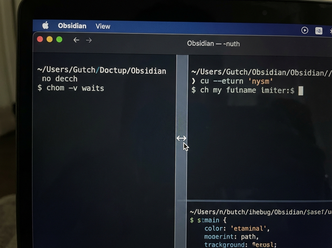Minimize the window using the yellow button
The width and height of the screenshot is (332, 248).
pyautogui.click(x=50, y=39)
